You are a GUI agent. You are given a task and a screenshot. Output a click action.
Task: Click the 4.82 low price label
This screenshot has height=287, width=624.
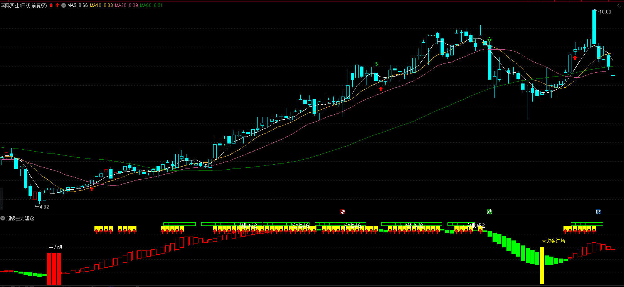[x=44, y=207]
